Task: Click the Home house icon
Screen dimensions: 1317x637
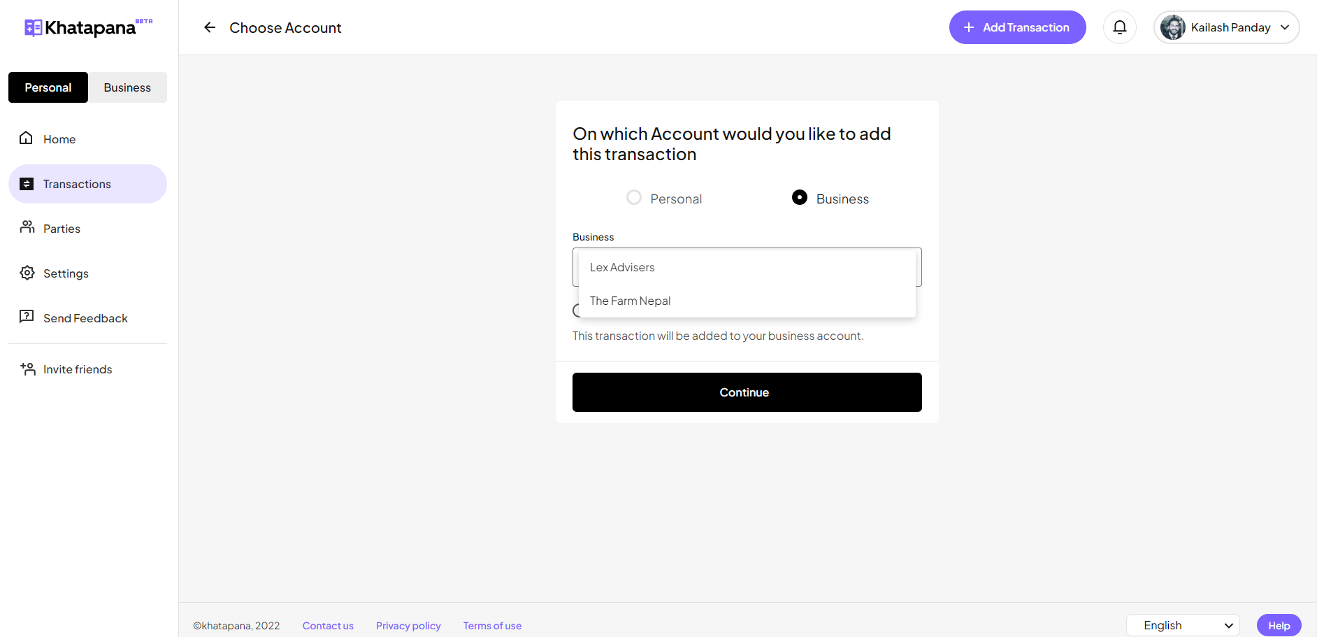Action: pos(27,138)
